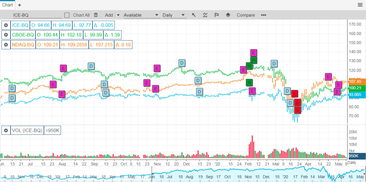366x182 pixels.
Task: Change the Daily interval dropdown
Action: coord(174,15)
